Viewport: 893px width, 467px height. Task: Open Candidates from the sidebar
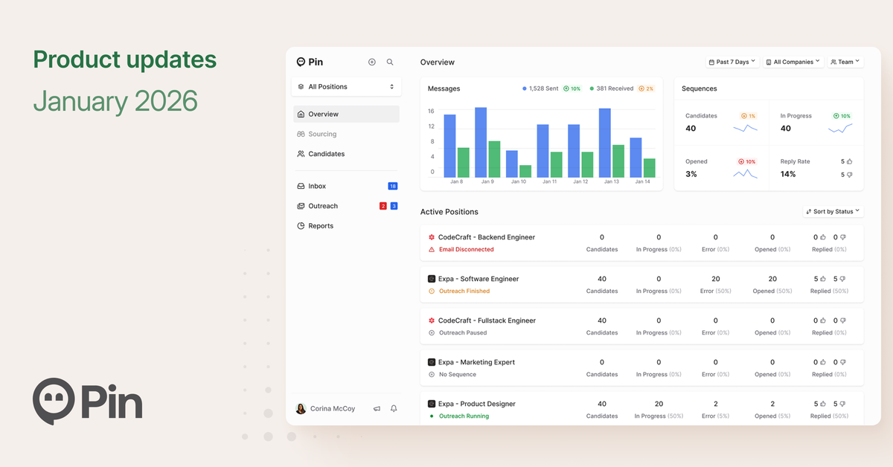point(325,154)
